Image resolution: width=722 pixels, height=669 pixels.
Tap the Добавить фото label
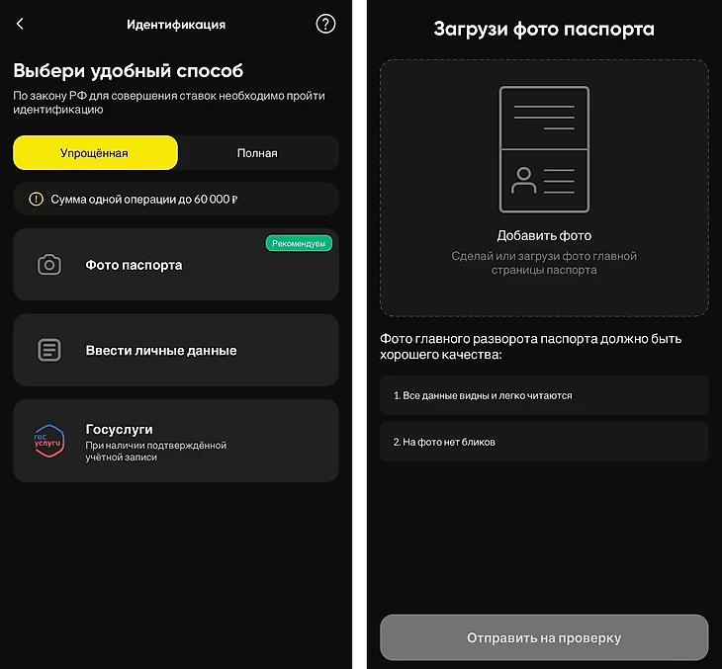click(544, 235)
